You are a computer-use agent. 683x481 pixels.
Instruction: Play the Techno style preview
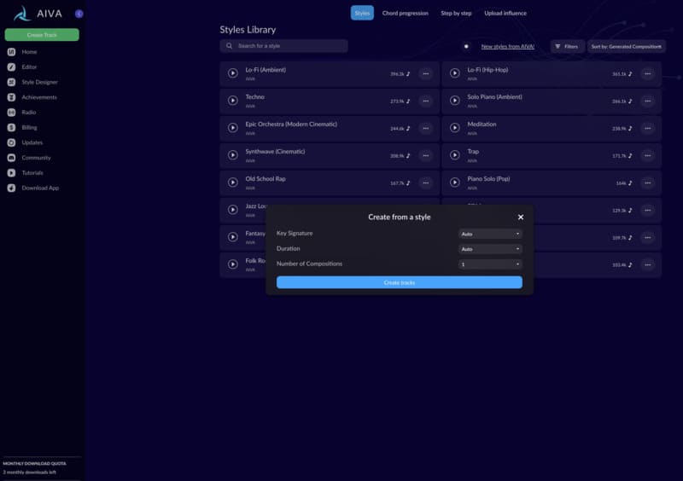(x=233, y=101)
